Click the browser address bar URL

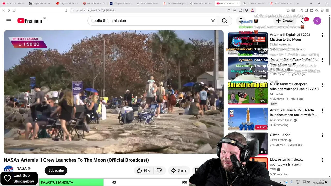point(96,10)
